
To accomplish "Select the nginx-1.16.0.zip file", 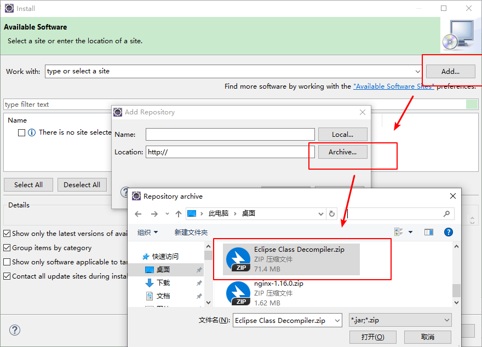I will (291, 293).
